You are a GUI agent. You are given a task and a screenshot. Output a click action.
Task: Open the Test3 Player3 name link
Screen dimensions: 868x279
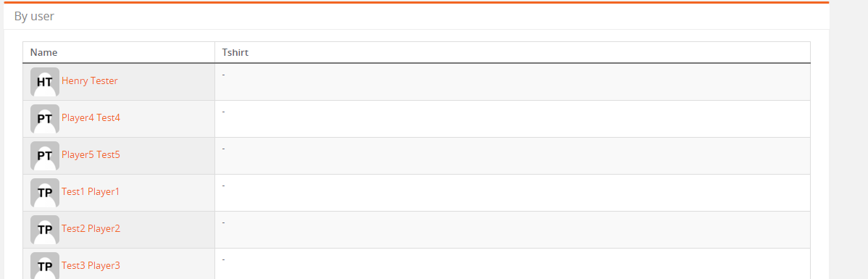coord(91,266)
